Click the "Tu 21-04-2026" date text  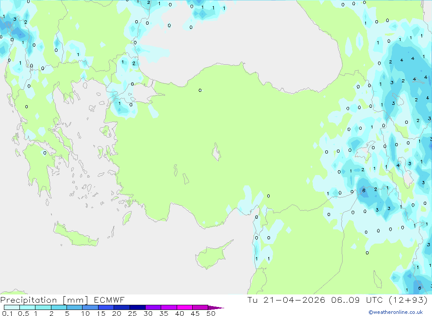(x=286, y=300)
